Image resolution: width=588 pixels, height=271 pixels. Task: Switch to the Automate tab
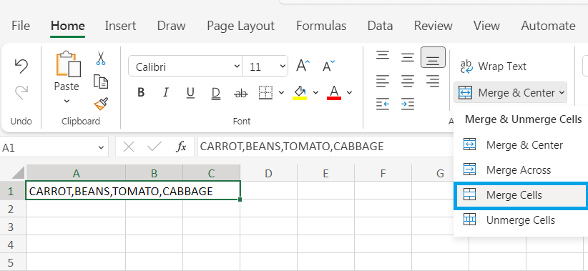(548, 26)
